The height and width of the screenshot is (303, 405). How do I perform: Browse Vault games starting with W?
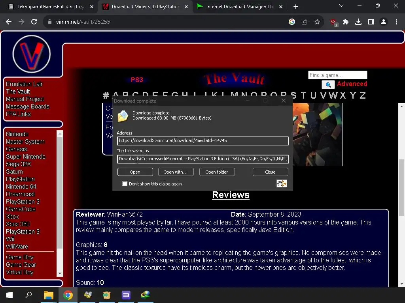pos(333,95)
